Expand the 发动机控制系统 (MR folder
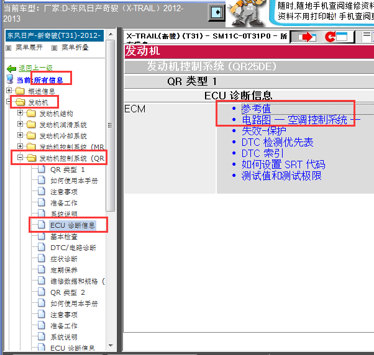 [x=20, y=146]
